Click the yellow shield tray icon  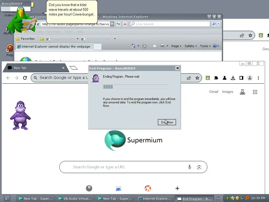[x=237, y=198]
